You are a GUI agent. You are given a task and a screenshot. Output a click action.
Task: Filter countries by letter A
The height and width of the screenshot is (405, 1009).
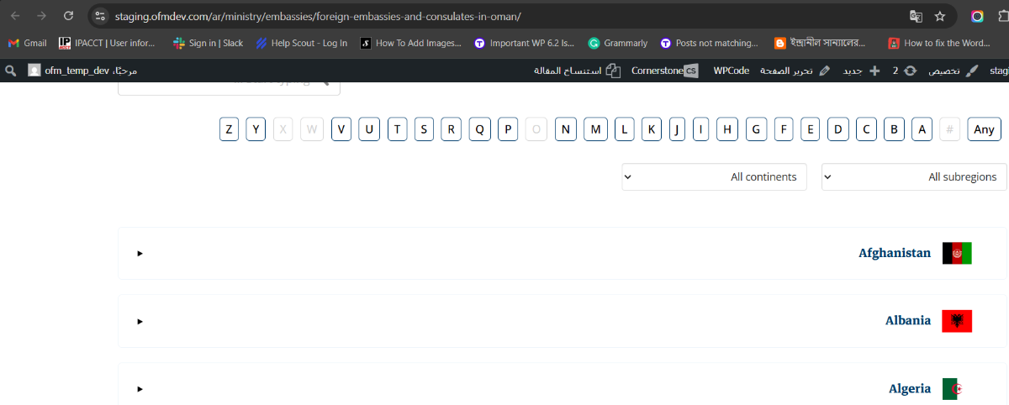tap(922, 129)
